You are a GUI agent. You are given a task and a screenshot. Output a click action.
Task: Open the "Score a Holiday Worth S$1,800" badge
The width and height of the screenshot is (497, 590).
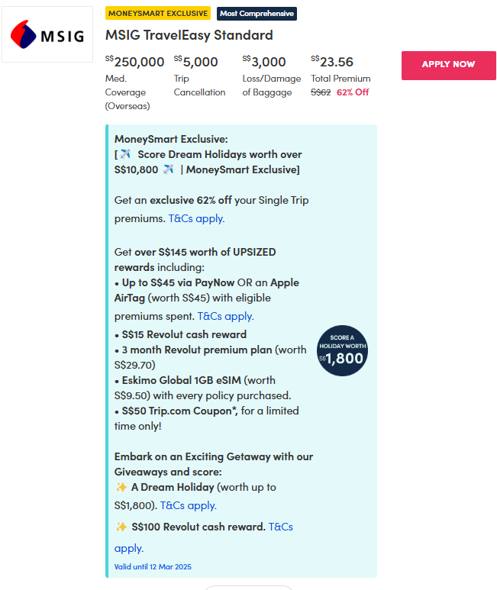pos(343,351)
